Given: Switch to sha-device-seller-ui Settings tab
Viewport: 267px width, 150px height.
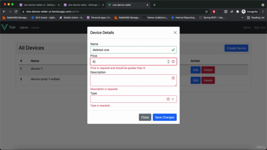Looking at the screenshot, I should click(39, 5).
